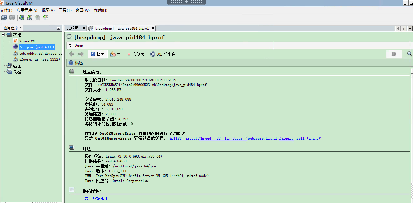
Task: Select the ccb.cddev.p2.device tree entry
Action: [40, 53]
